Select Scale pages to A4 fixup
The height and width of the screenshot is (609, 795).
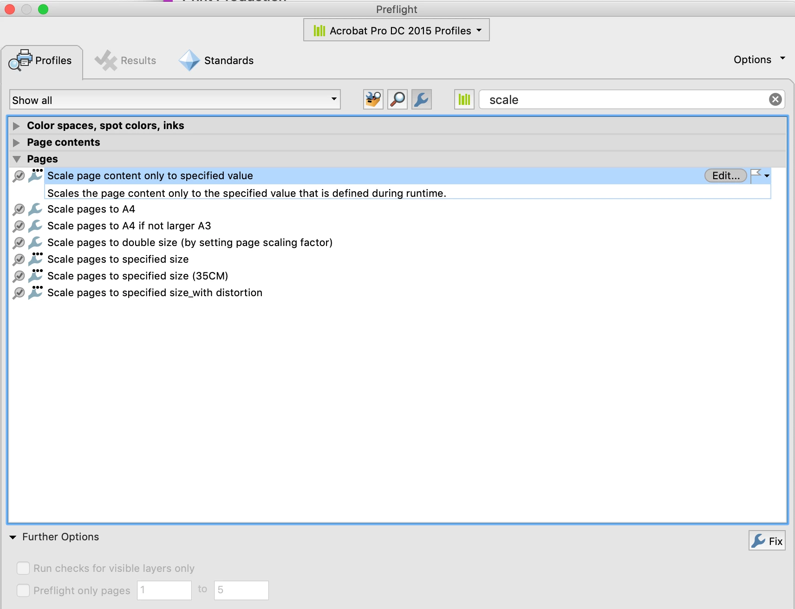[91, 209]
